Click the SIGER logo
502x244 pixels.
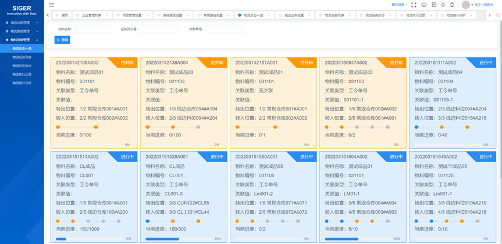click(22, 10)
